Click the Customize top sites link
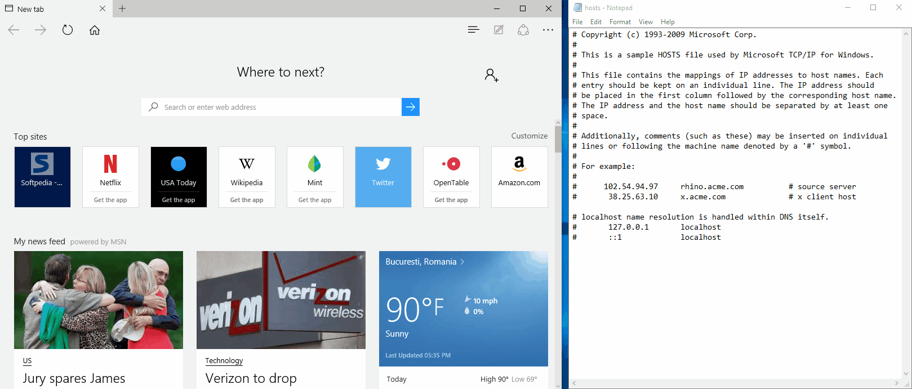The height and width of the screenshot is (389, 912). (x=529, y=136)
